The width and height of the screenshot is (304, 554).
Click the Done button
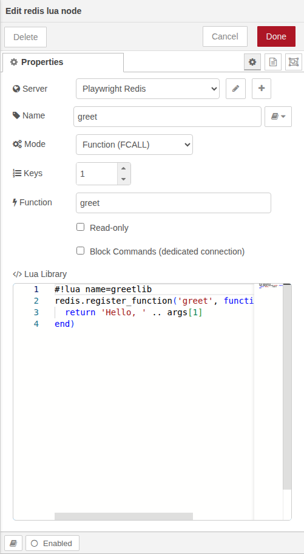click(x=276, y=36)
